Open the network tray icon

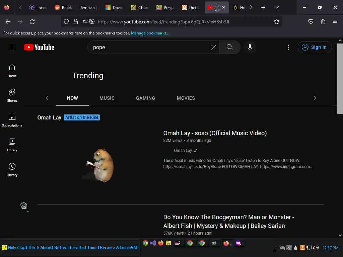[x=309, y=248]
